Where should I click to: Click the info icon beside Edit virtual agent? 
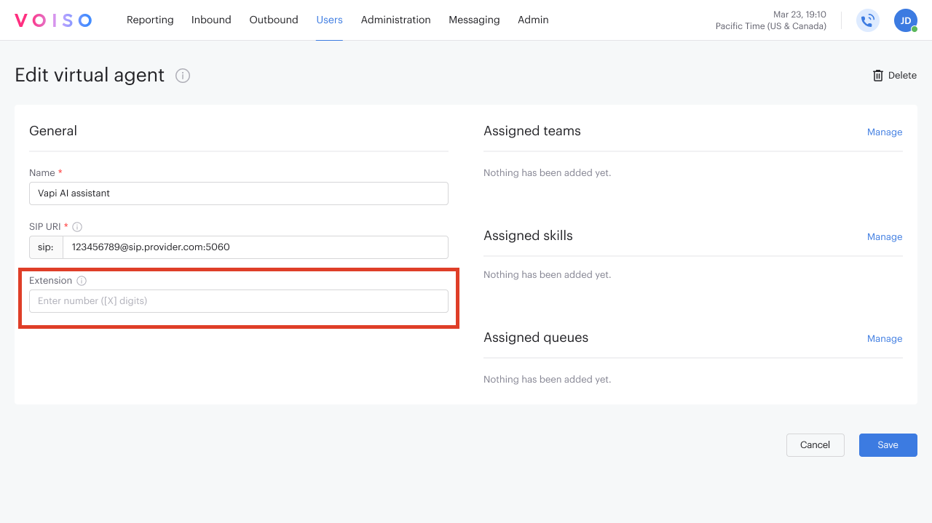pyautogui.click(x=183, y=76)
